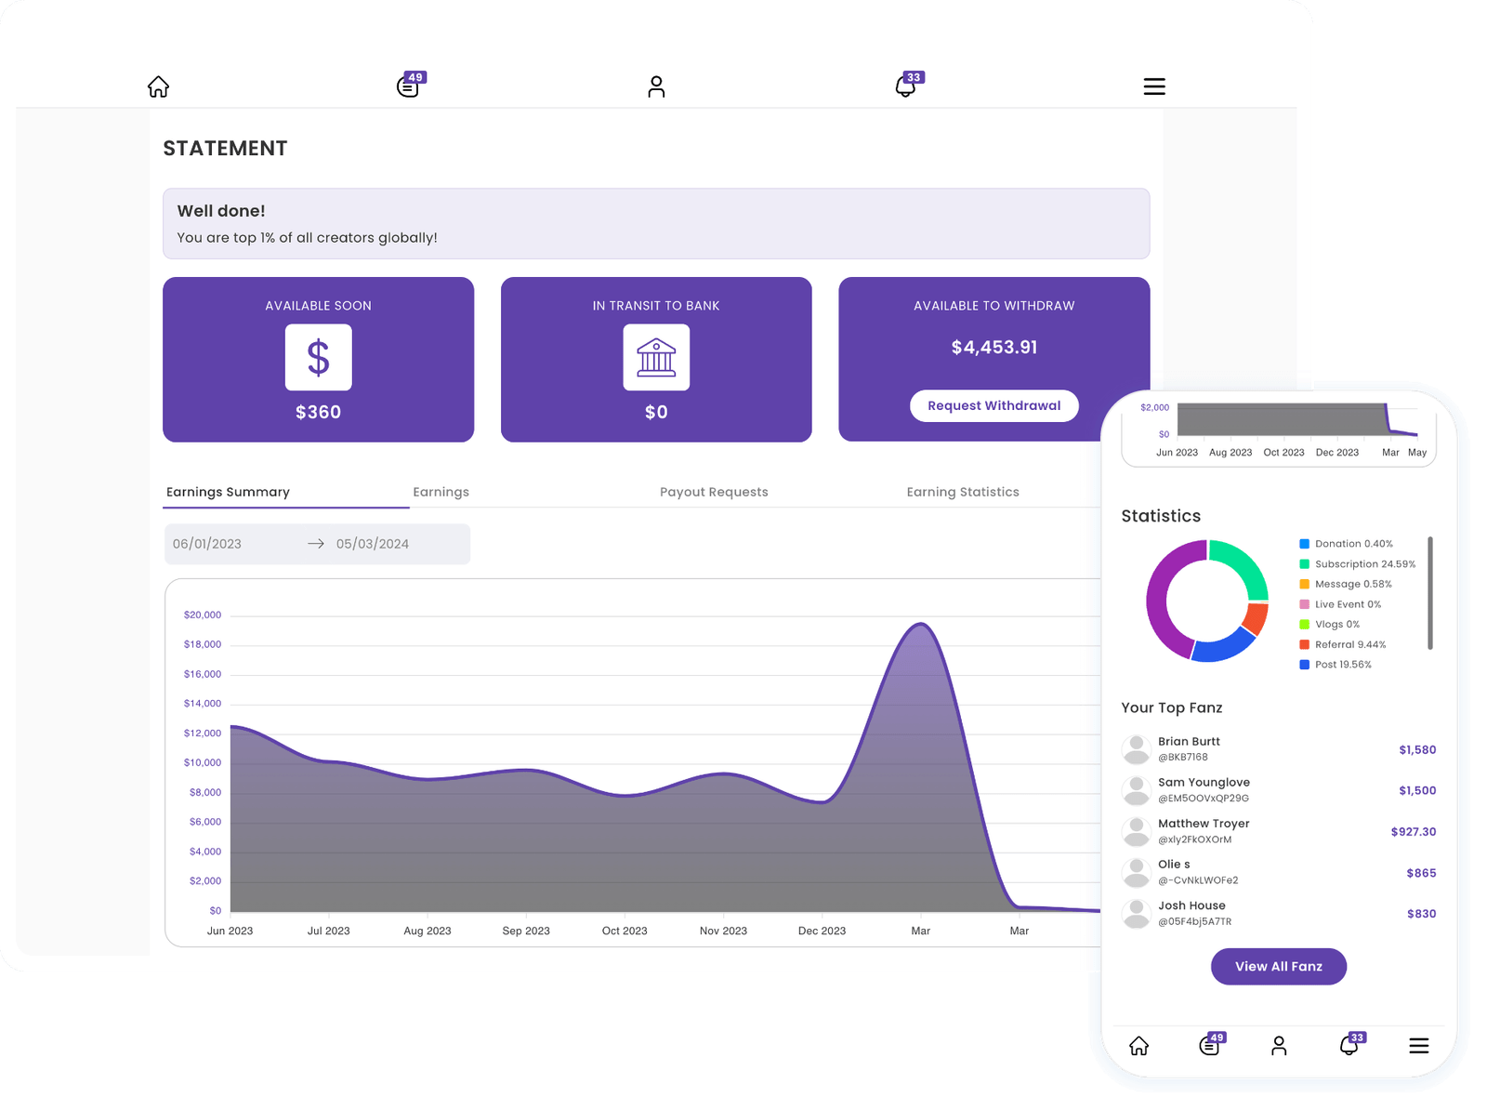This screenshot has height=1110, width=1487.
Task: Switch to the Payout Requests tab
Action: [713, 492]
